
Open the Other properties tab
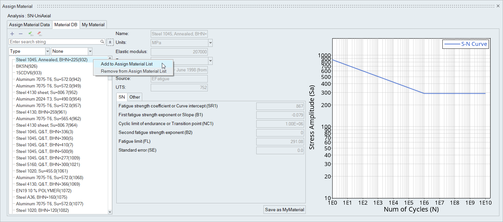point(134,97)
